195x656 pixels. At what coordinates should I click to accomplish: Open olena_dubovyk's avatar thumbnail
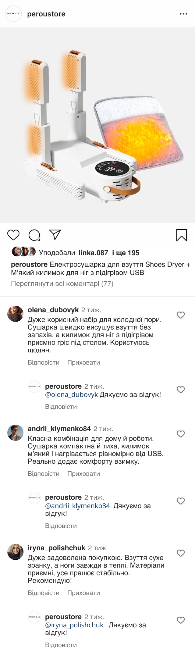coord(15,314)
